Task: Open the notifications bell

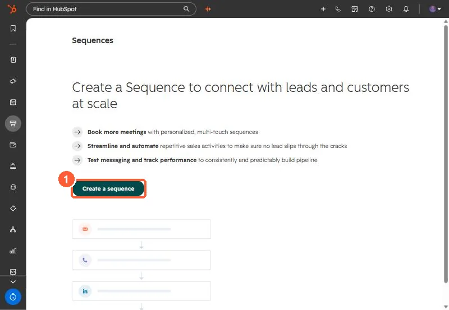Action: click(406, 9)
